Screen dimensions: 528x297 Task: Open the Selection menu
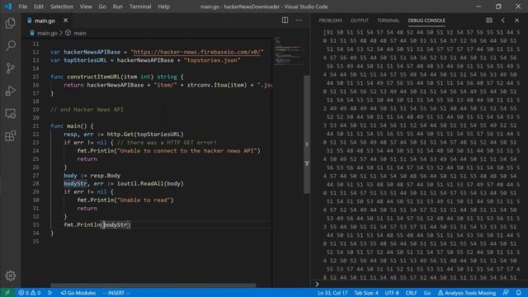click(x=62, y=7)
